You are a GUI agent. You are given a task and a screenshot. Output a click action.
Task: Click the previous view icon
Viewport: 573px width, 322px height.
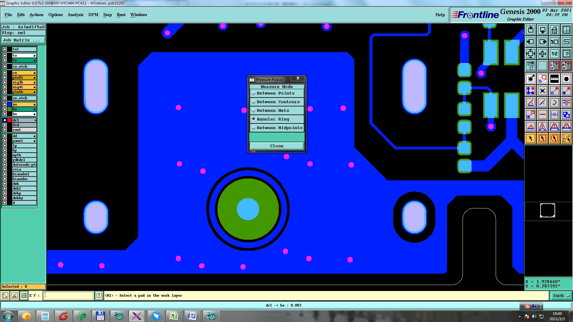(554, 42)
